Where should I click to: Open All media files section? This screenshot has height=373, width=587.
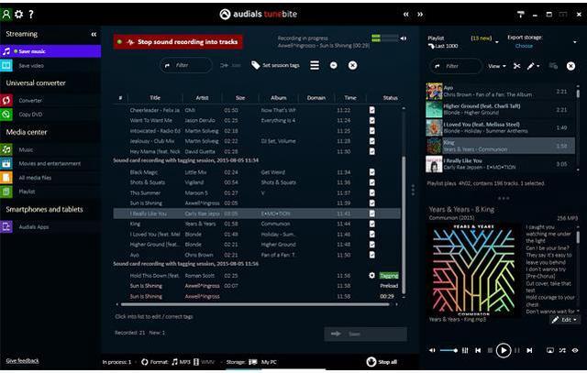coord(50,178)
